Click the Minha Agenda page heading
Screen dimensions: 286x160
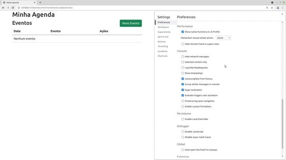tap(34, 15)
